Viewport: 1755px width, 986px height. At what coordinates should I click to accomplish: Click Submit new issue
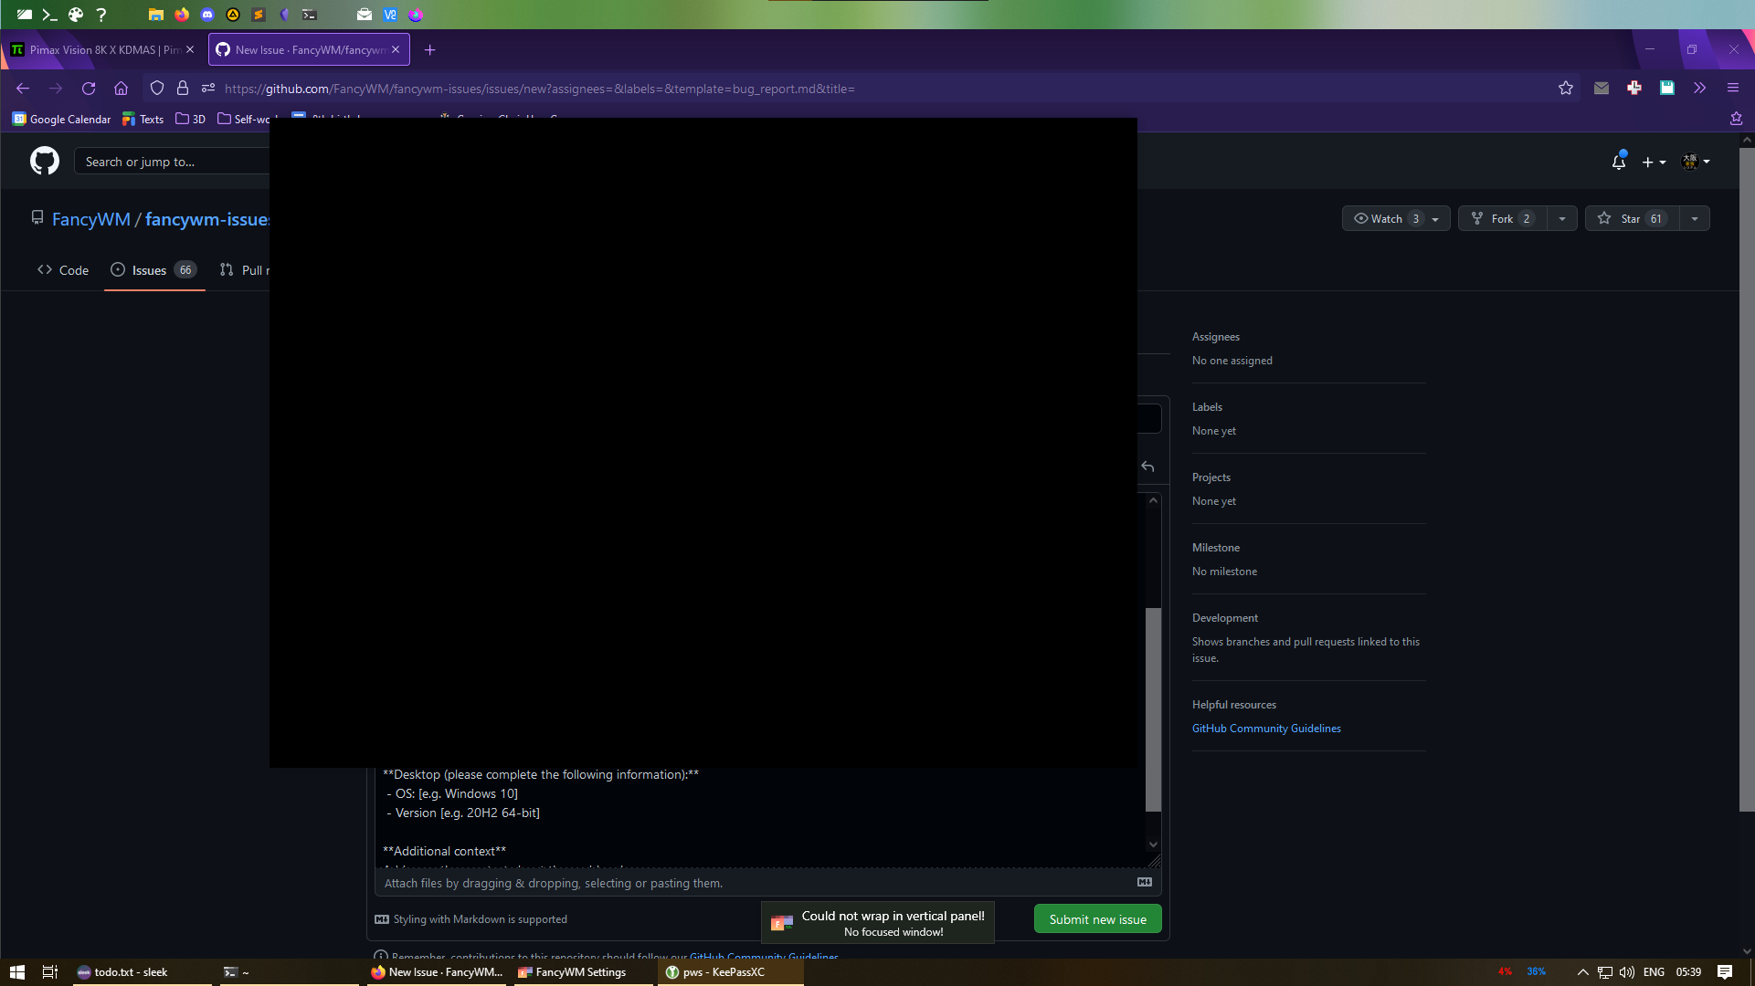pyautogui.click(x=1097, y=918)
